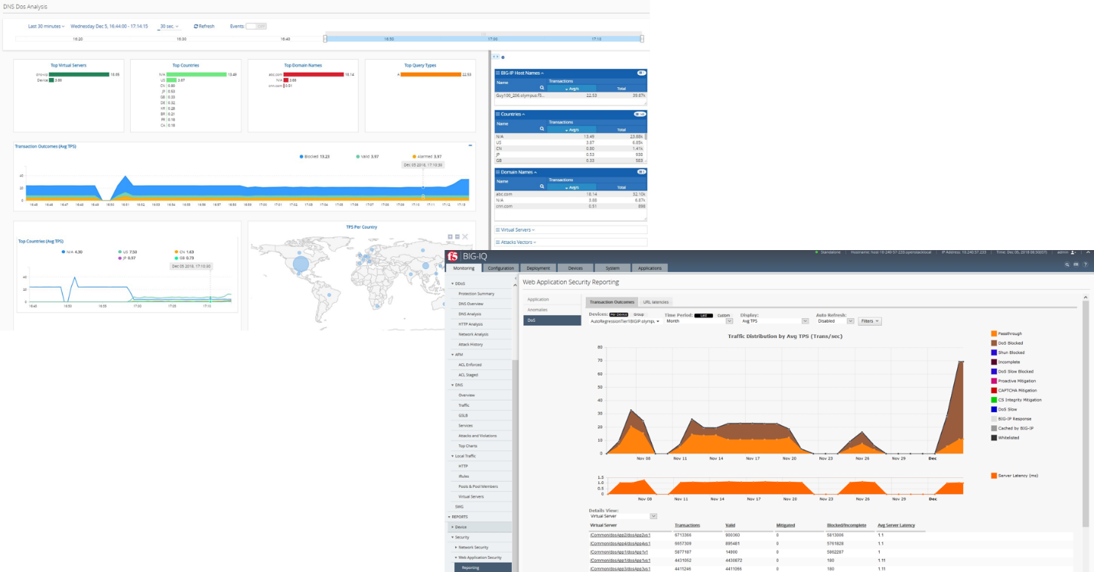Open the Auto Refresh Disabled dropdown
This screenshot has width=1094, height=572.
(x=834, y=321)
